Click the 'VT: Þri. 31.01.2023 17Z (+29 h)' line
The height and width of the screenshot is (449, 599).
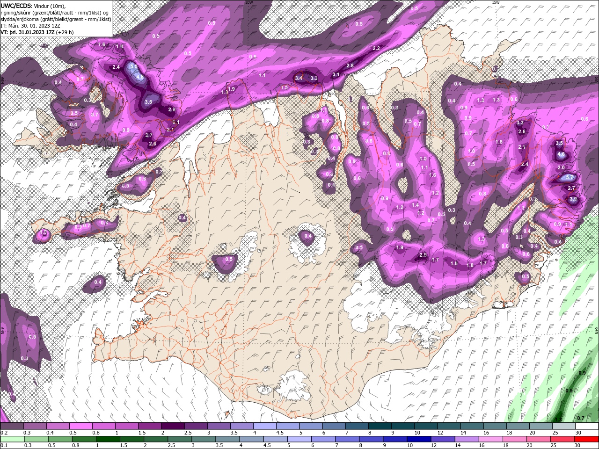(x=37, y=32)
